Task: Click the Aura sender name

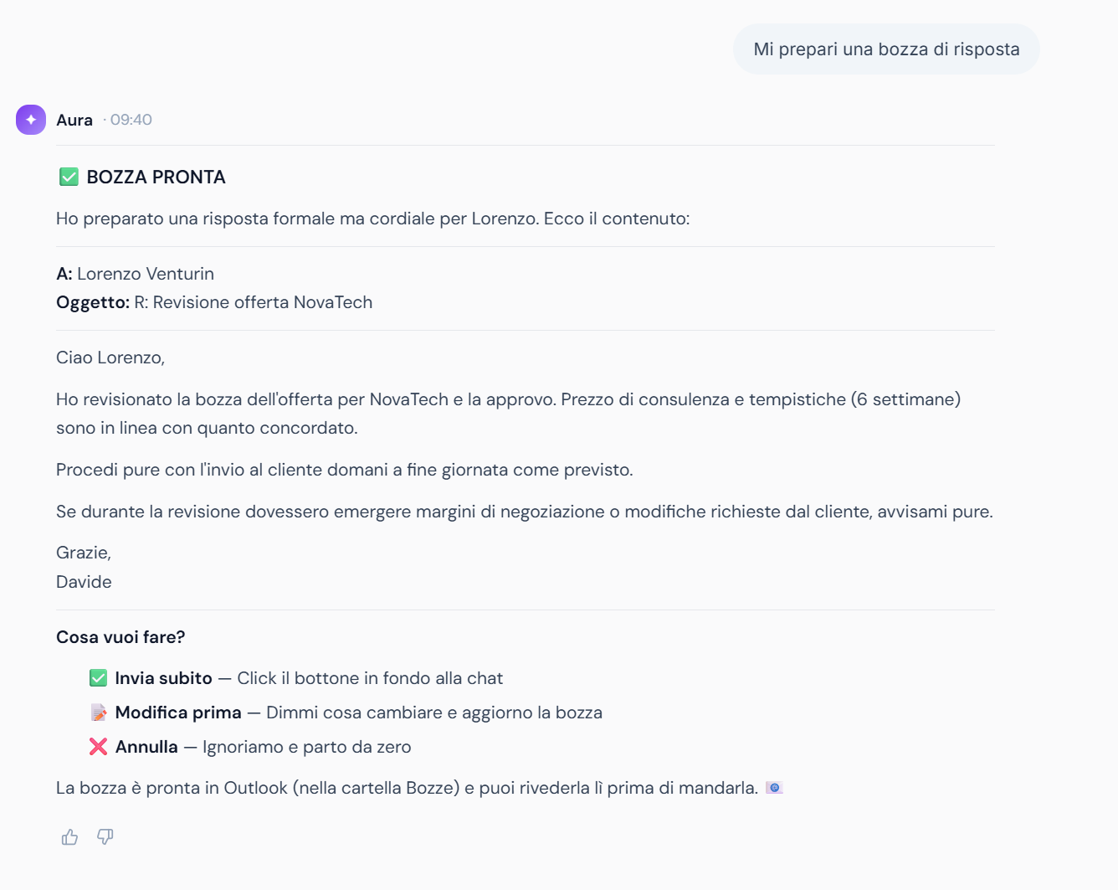Action: 74,120
